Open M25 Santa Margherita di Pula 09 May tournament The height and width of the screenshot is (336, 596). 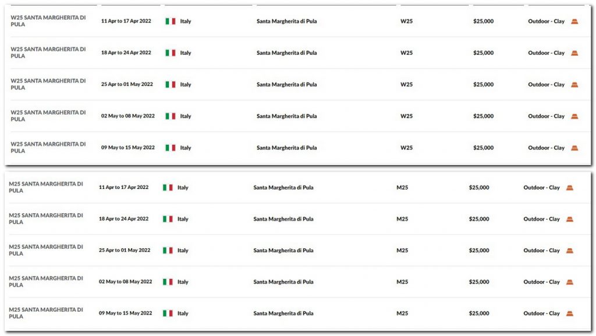(x=46, y=313)
